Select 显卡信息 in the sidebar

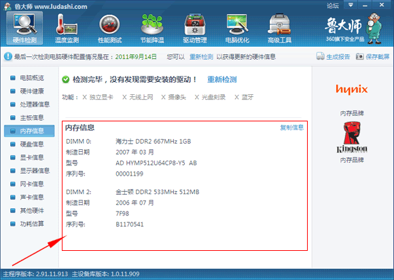coord(29,157)
